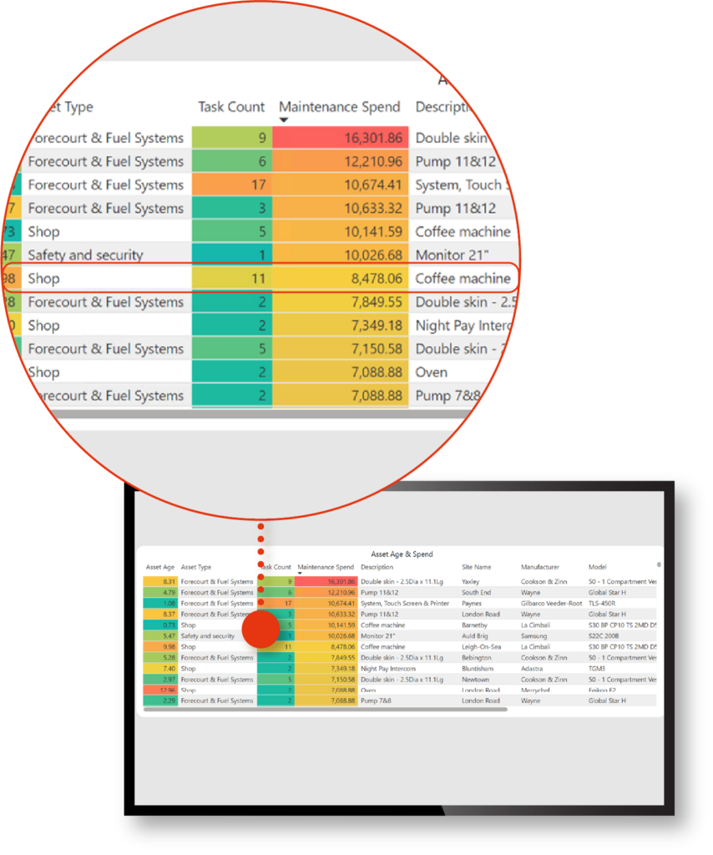Click the Asset Age column header in lower table
Viewport: 713px width, 855px height.
click(x=160, y=567)
